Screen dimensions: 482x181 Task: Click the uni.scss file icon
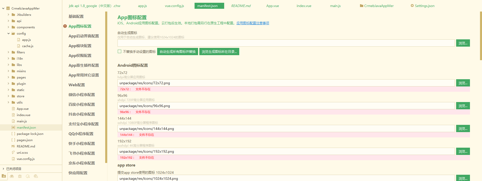(14, 152)
